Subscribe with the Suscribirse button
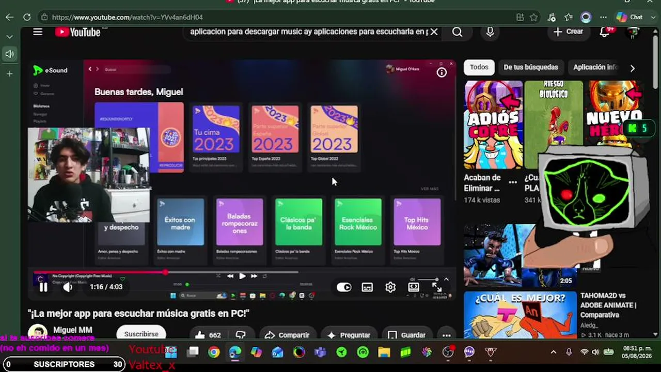The width and height of the screenshot is (661, 372). click(141, 333)
